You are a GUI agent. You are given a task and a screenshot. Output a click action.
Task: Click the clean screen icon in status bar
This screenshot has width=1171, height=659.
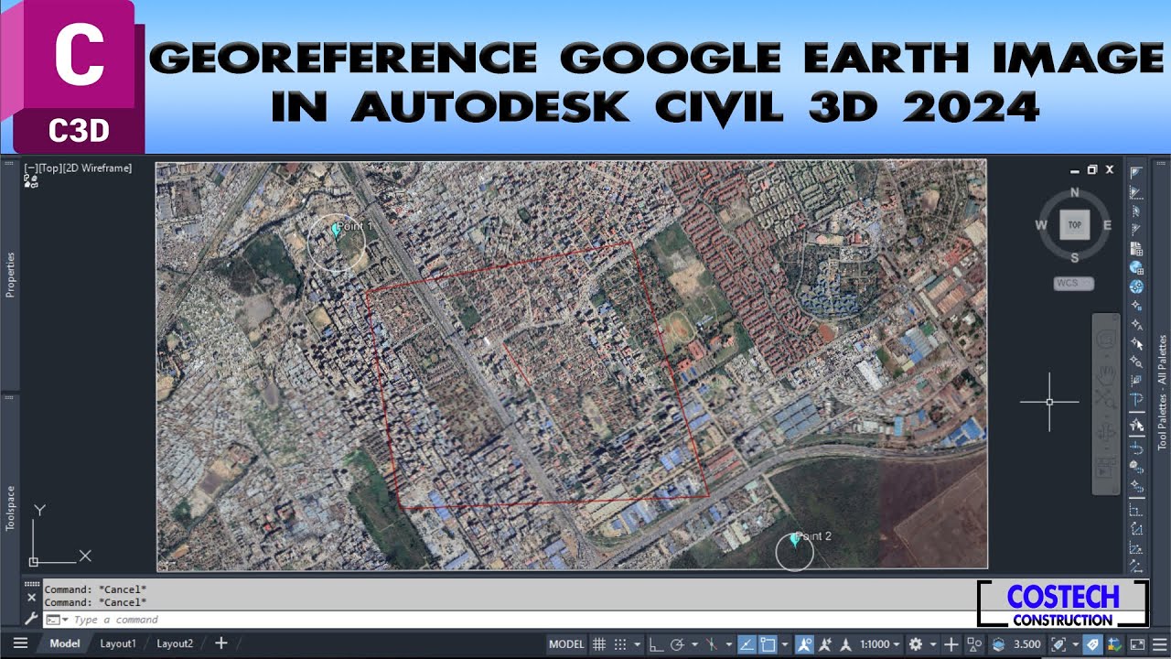pos(1137,644)
